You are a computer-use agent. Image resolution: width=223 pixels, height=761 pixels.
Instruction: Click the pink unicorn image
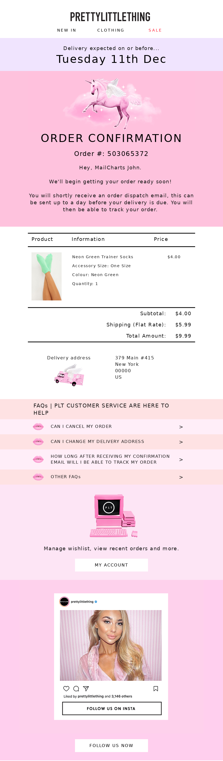[112, 102]
